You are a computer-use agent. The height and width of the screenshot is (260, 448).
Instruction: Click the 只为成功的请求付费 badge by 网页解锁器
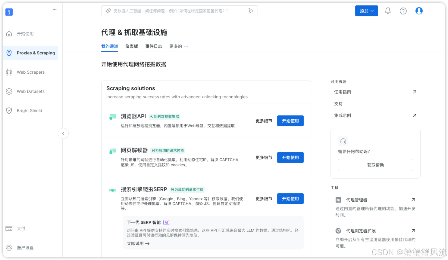[168, 151]
